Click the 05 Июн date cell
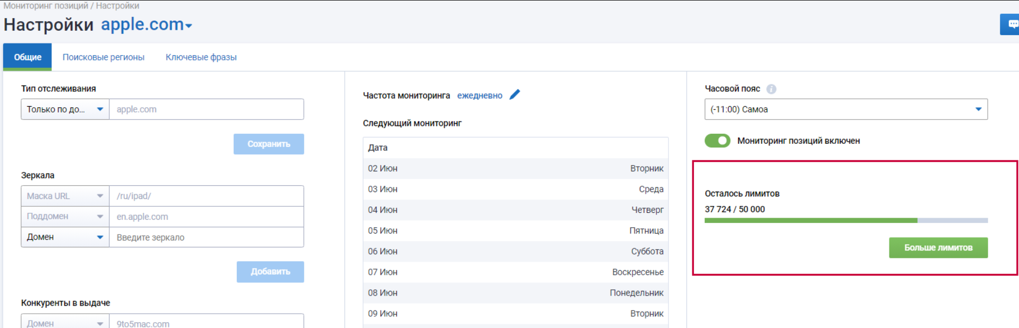This screenshot has height=328, width=1019. [x=383, y=230]
